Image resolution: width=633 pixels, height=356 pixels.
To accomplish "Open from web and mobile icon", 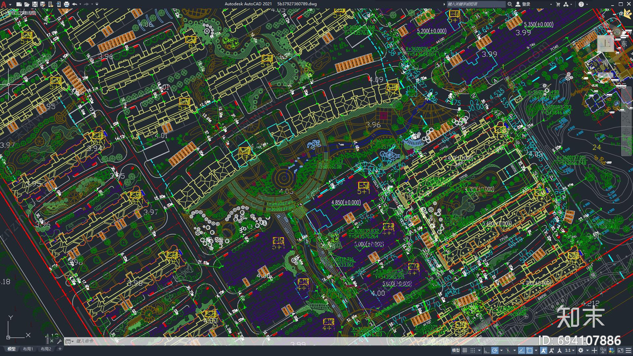I will (51, 4).
